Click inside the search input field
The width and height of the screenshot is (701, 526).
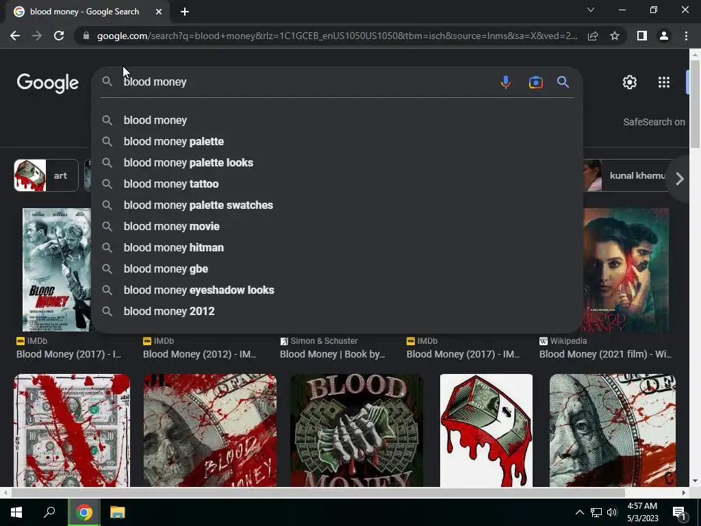pos(306,82)
